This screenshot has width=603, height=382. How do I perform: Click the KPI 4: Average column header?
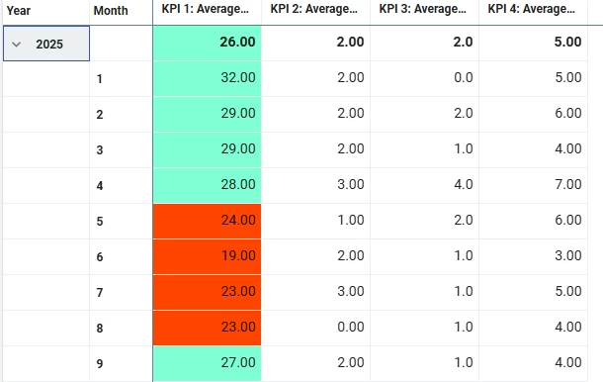534,10
